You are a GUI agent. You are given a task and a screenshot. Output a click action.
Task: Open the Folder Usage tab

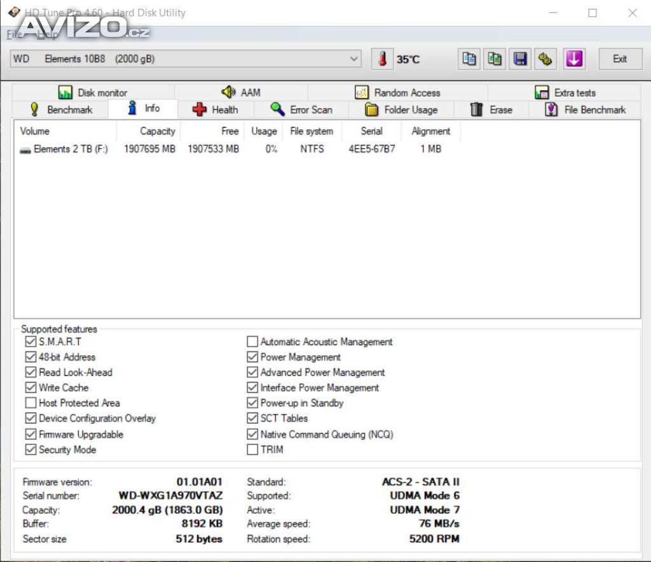tap(402, 109)
